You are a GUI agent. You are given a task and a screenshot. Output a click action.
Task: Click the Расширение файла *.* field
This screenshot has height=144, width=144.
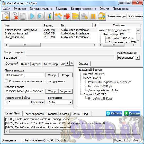(17, 102)
